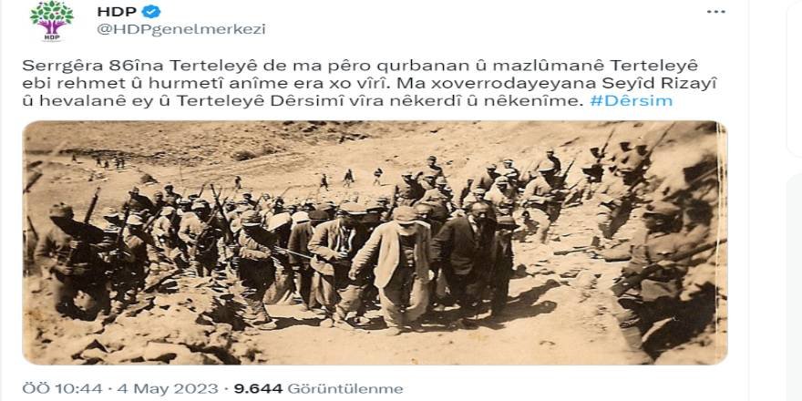
Task: Follow the #Dêrsim hashtag link
Action: [x=631, y=101]
